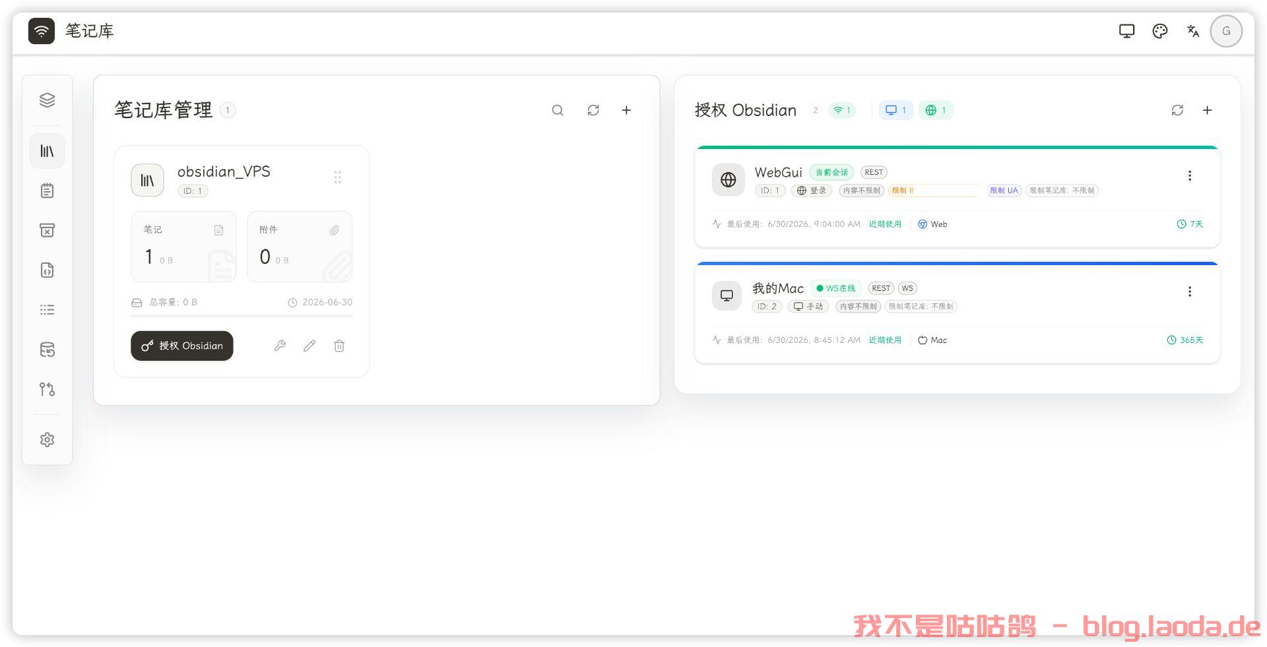The height and width of the screenshot is (647, 1267).
Task: Click the 限制笔记库: 不限制 tag on WebGui
Action: pos(1062,191)
